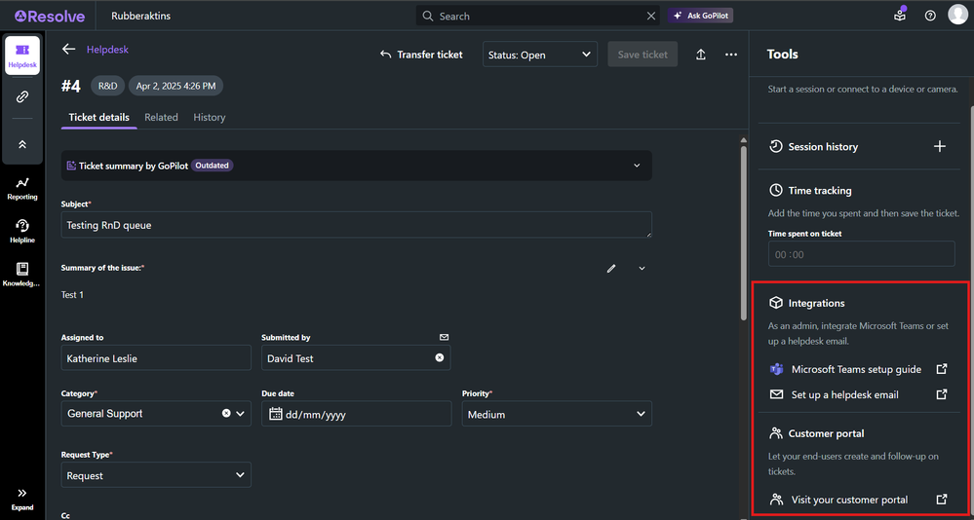The width and height of the screenshot is (974, 520).
Task: Open the Helpdesk module in sidebar
Action: (x=22, y=56)
